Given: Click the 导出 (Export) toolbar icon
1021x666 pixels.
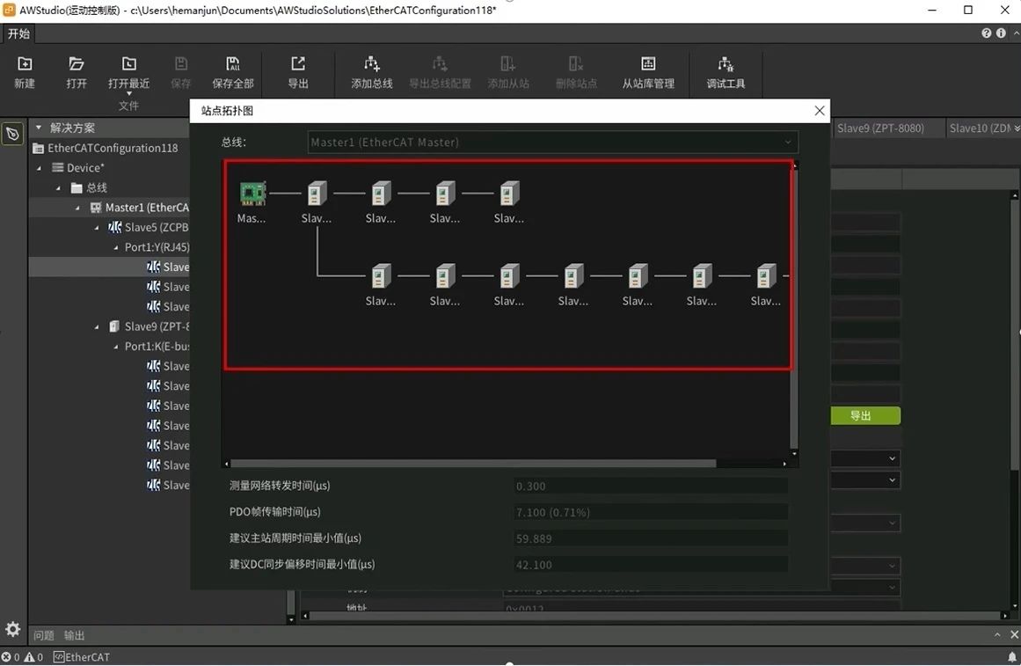Looking at the screenshot, I should [297, 64].
